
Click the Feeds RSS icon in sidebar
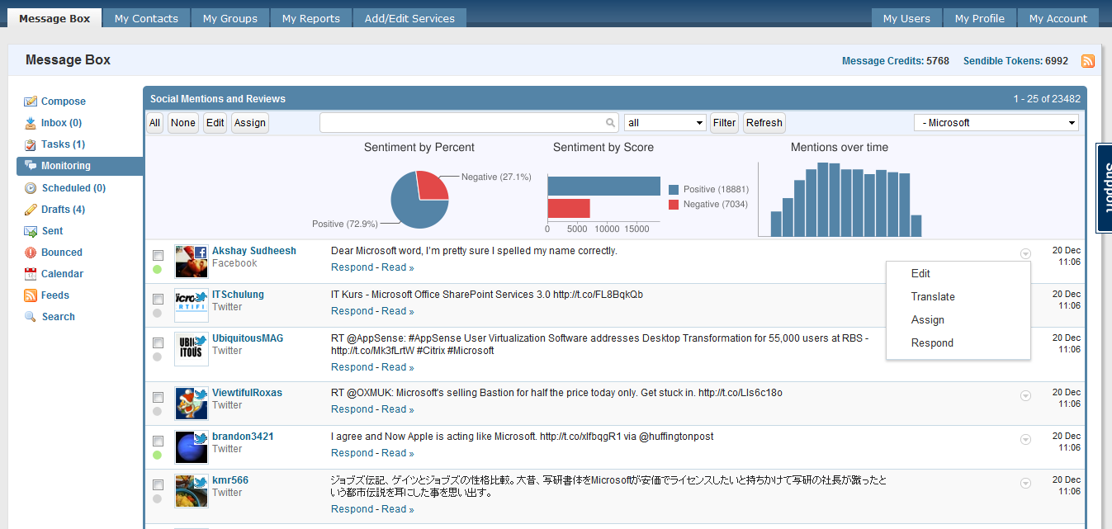(31, 295)
